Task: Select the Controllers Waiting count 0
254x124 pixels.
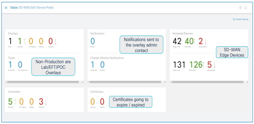Action: [x=31, y=102]
